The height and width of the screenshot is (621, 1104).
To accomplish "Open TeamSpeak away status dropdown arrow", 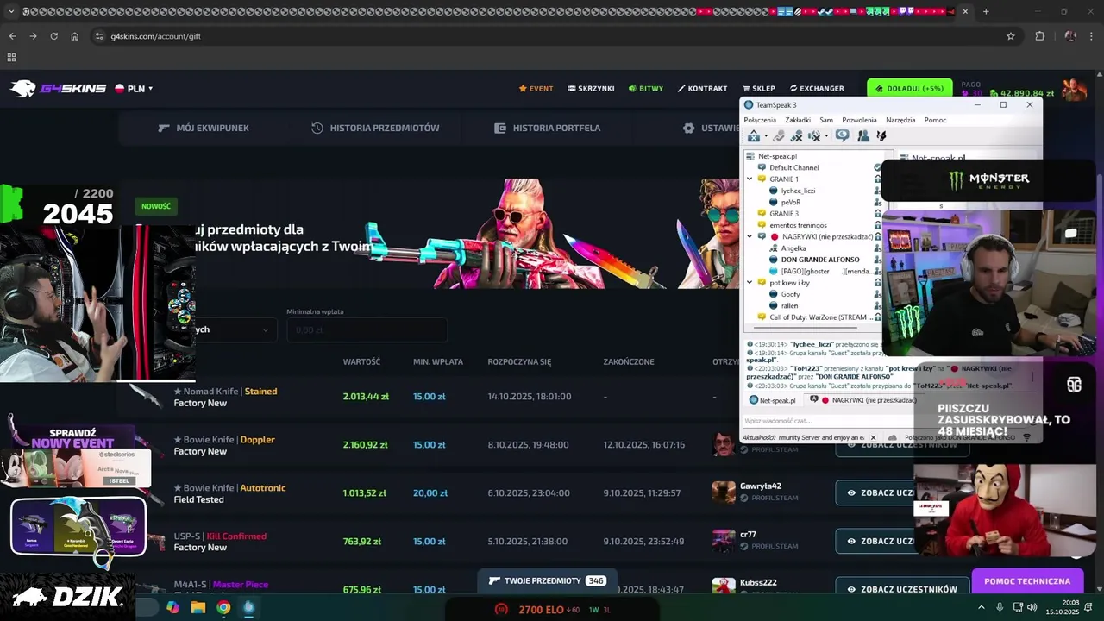I will click(x=765, y=136).
